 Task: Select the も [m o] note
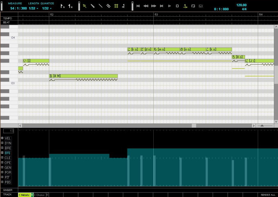(x=166, y=50)
